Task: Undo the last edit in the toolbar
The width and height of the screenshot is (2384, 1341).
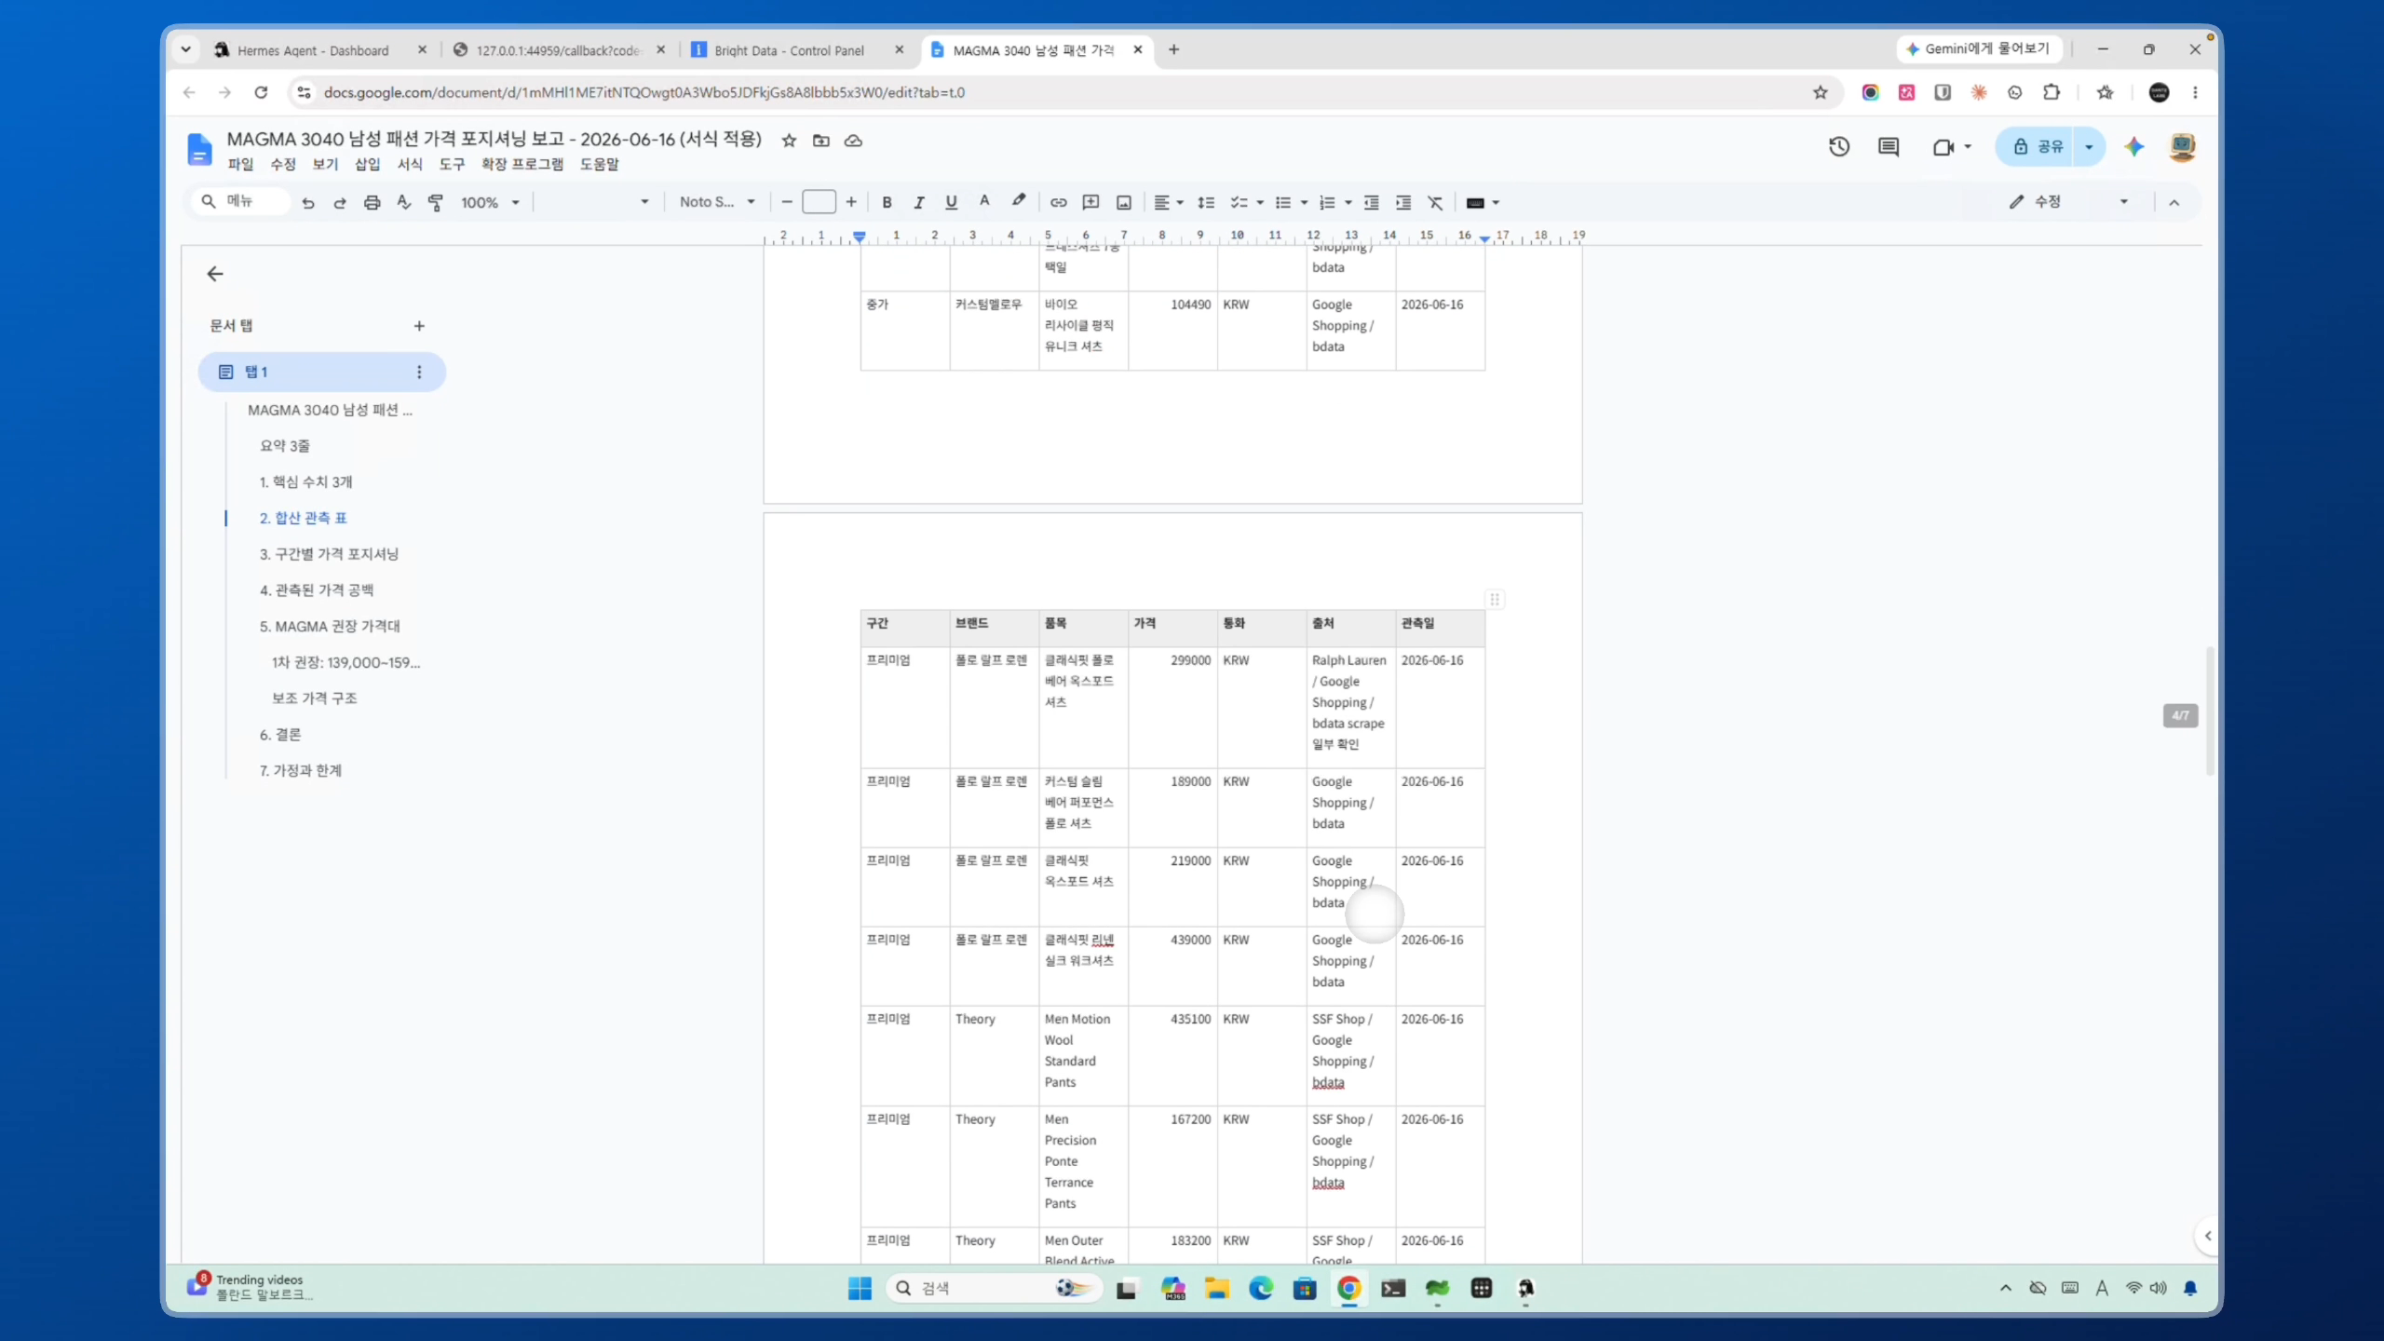Action: click(x=308, y=202)
